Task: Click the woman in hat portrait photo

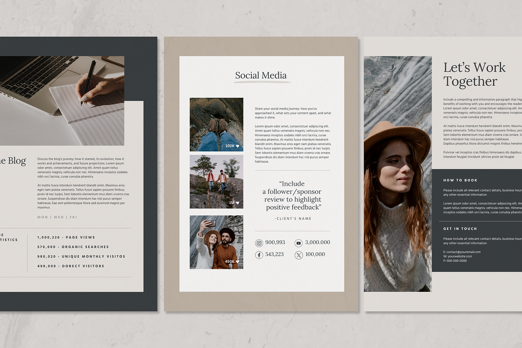Action: (x=398, y=174)
